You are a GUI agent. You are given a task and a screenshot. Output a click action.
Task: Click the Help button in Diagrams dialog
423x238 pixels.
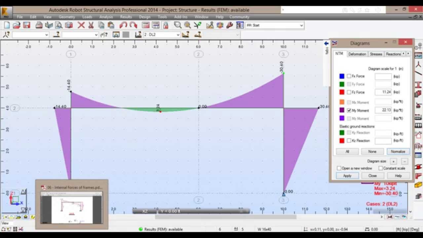pos(398,176)
